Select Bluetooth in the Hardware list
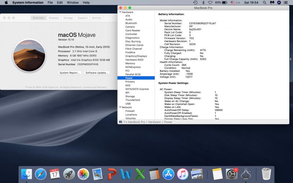The height and width of the screenshot is (183, 293). tap(131, 23)
